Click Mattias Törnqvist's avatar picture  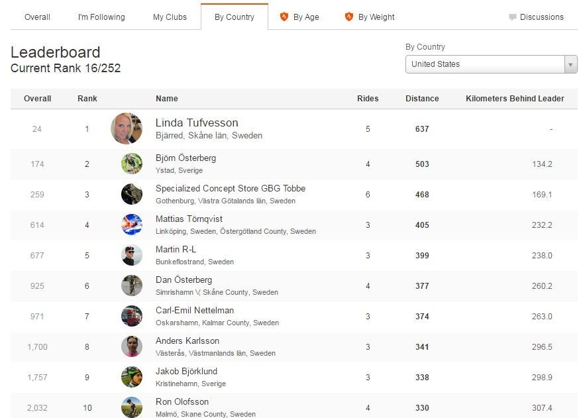[x=132, y=225]
